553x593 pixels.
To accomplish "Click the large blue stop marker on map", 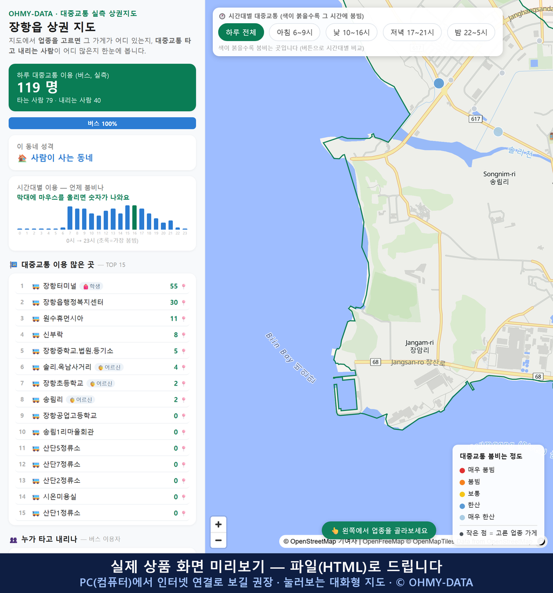I will 439,83.
